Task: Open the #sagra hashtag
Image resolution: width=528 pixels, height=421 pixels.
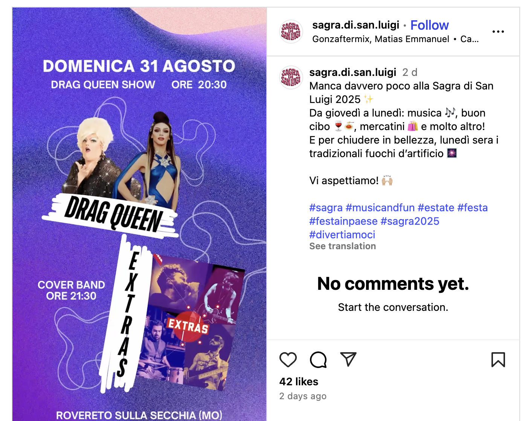Action: [326, 207]
